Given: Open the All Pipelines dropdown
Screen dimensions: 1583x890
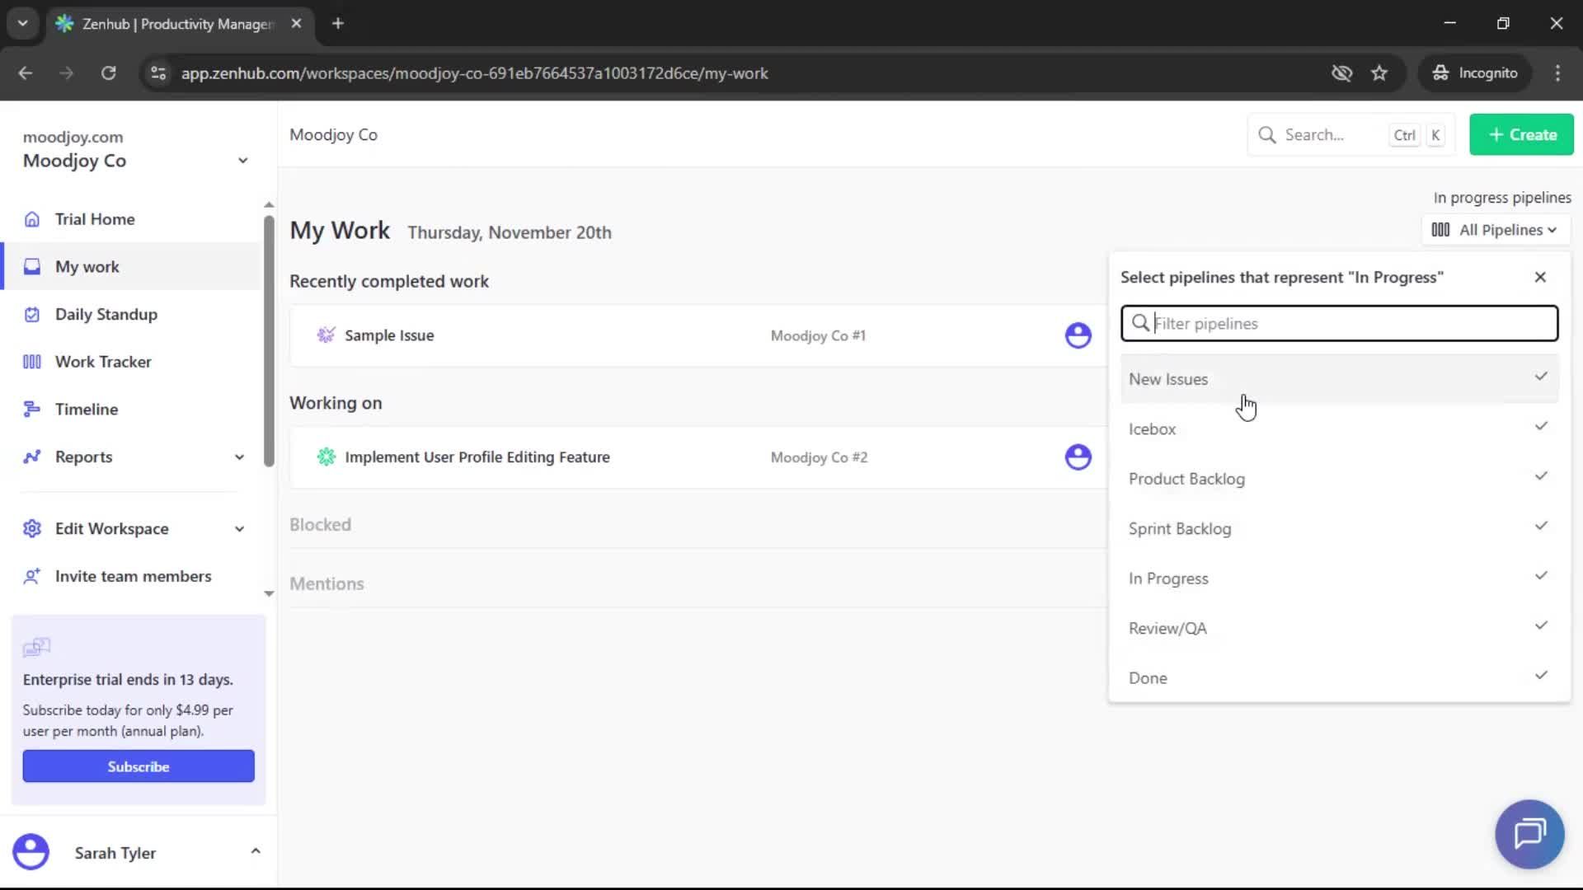Looking at the screenshot, I should [x=1494, y=230].
